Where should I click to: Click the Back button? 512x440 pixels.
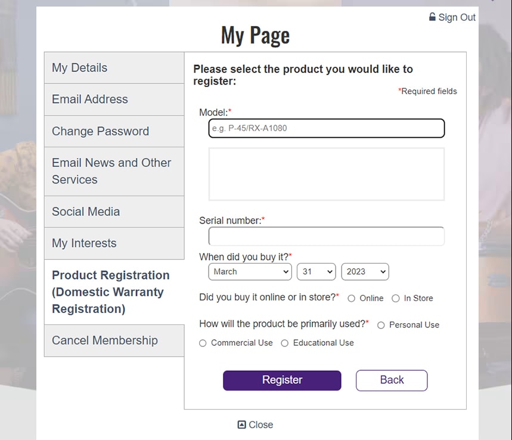coord(392,380)
